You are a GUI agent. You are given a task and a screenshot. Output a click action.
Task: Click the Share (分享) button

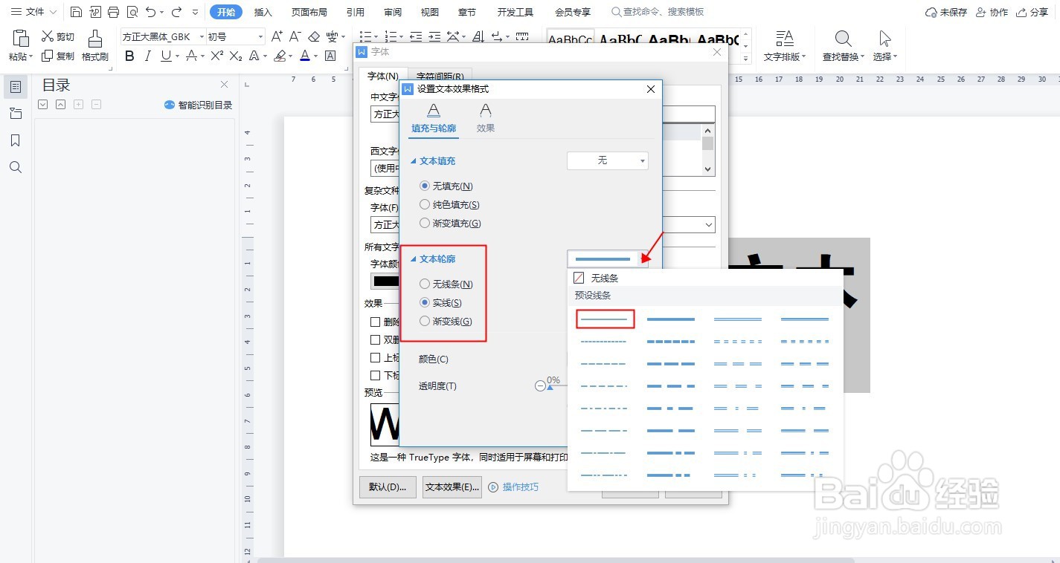click(1032, 12)
